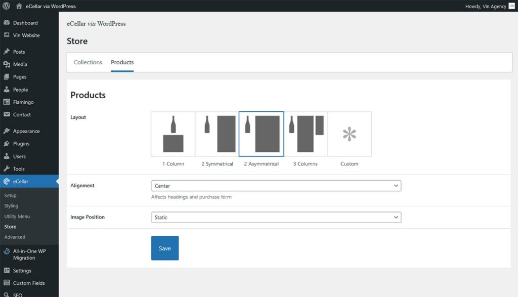Open the Image Position dropdown
Viewport: 518px width, 297px height.
pos(276,217)
